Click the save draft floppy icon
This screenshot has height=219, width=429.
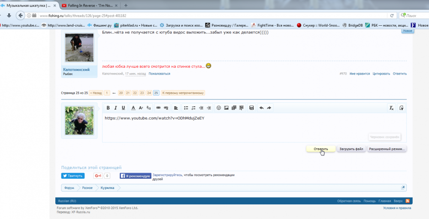click(x=251, y=108)
